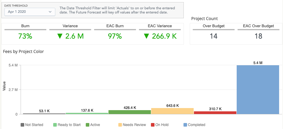The width and height of the screenshot is (283, 129).
Task: Toggle the Ready to Start legend swatch
Action: coord(55,125)
